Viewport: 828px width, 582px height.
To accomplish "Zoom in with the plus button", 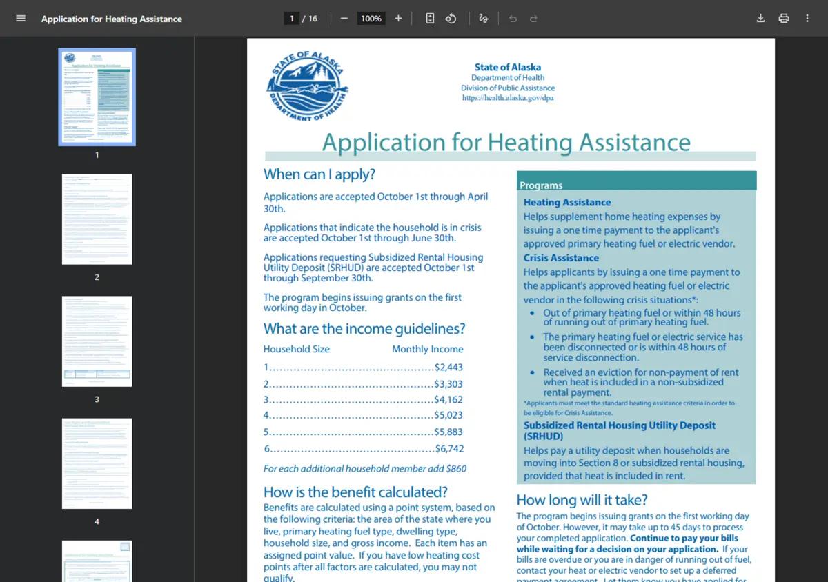I will (x=398, y=19).
